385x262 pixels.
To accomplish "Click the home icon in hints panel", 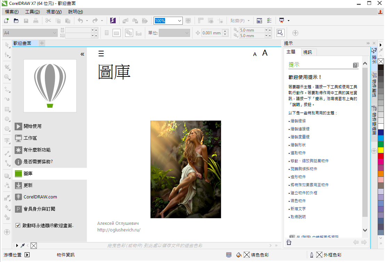I will tap(289, 242).
